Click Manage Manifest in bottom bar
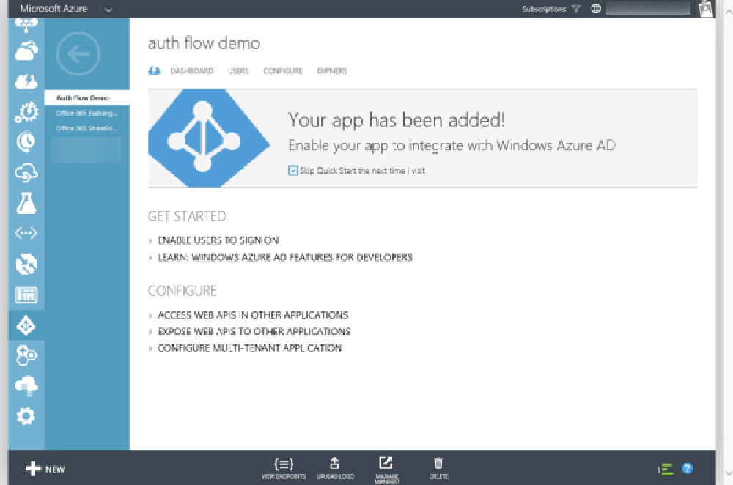Image resolution: width=733 pixels, height=485 pixels. tap(386, 470)
